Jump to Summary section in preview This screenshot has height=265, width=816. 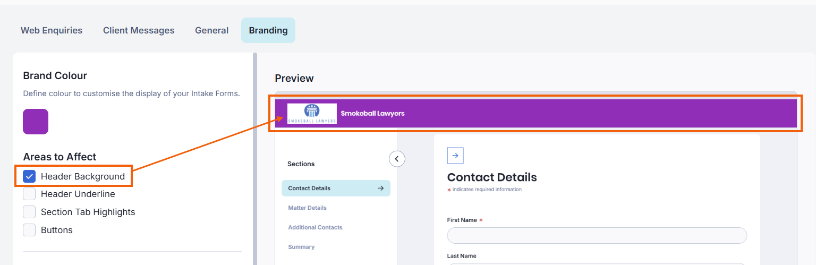pos(301,247)
